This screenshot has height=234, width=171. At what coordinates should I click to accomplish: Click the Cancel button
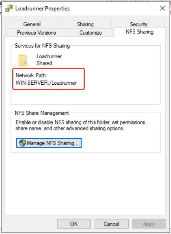(x=112, y=224)
